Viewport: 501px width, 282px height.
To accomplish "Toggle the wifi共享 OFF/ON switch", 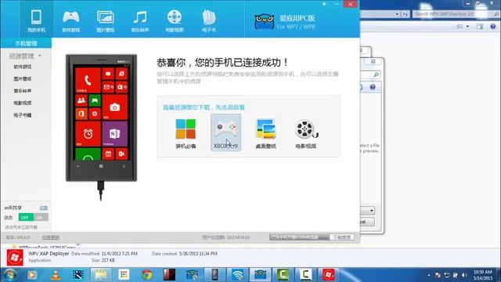I will coord(33,218).
